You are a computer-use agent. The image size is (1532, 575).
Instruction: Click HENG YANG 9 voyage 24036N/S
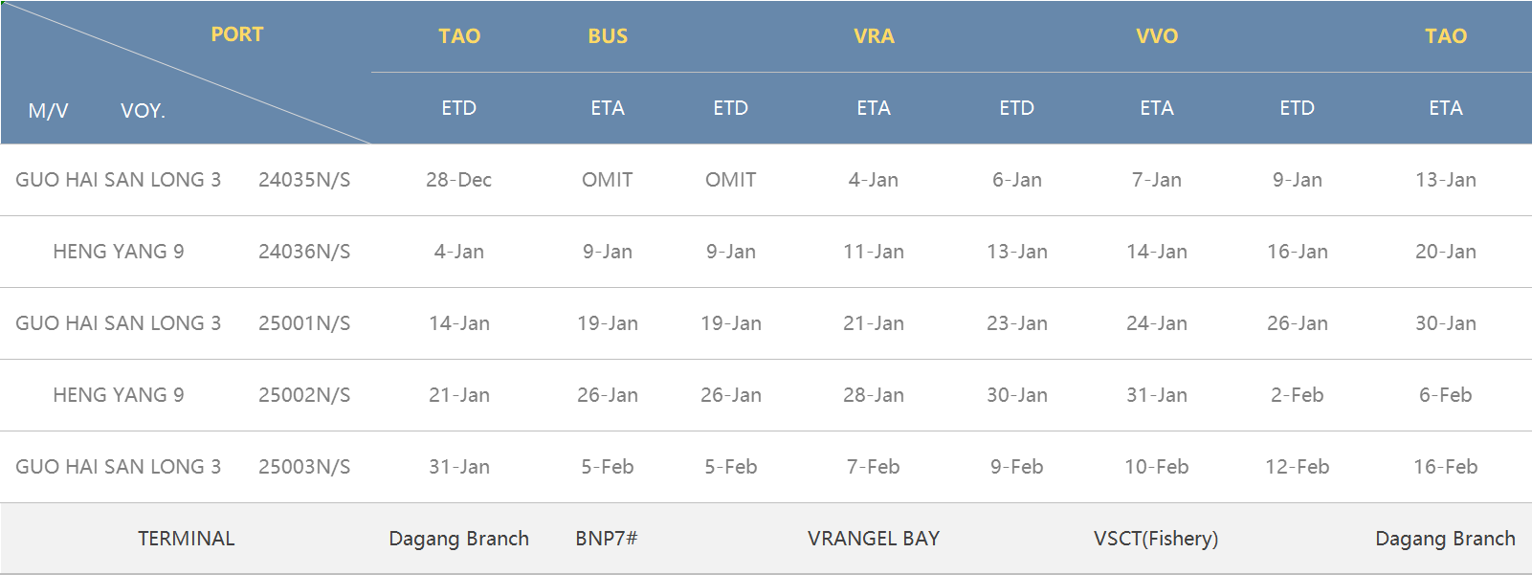click(304, 252)
